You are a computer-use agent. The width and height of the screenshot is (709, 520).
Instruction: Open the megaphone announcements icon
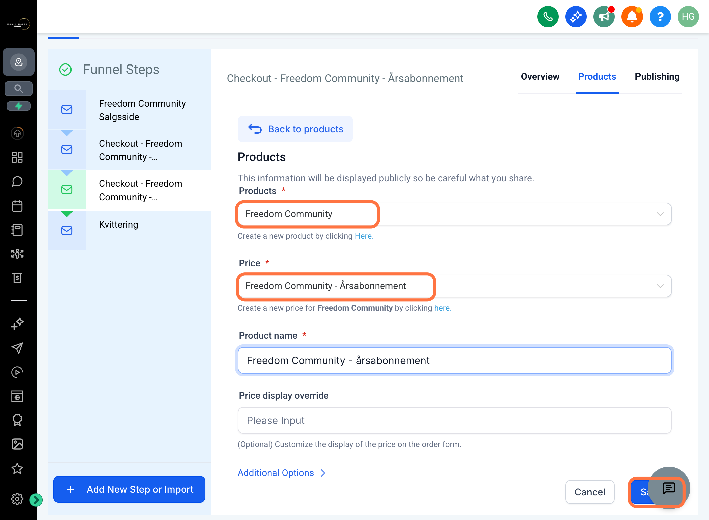pyautogui.click(x=604, y=17)
